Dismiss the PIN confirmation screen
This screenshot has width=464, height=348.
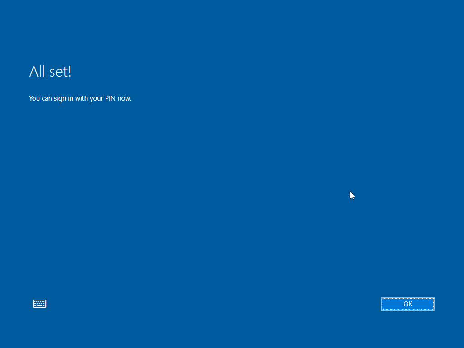pyautogui.click(x=407, y=304)
